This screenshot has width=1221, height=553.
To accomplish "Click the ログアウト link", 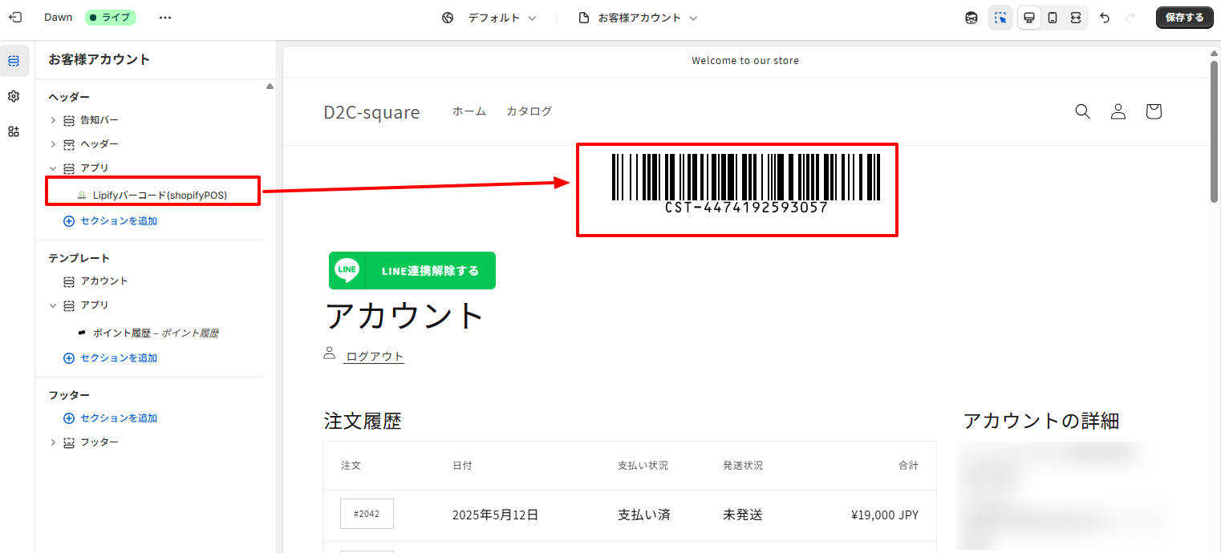I will click(x=375, y=357).
